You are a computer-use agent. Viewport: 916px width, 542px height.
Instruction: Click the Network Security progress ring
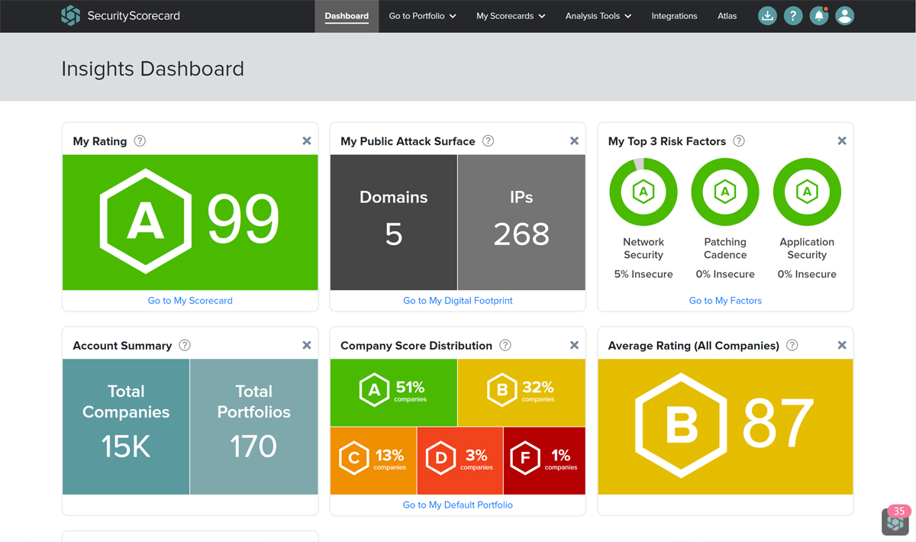click(643, 163)
